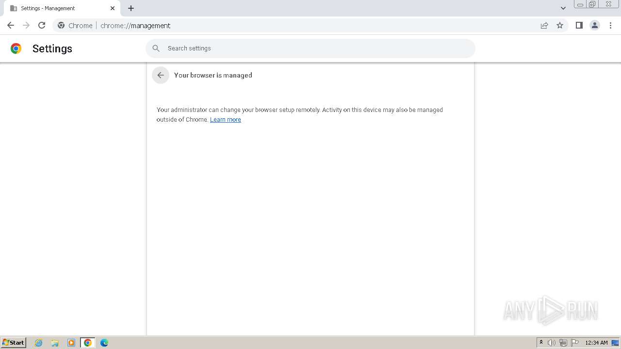Open Chrome's three-dot menu
Screen dimensions: 621x349
click(610, 25)
